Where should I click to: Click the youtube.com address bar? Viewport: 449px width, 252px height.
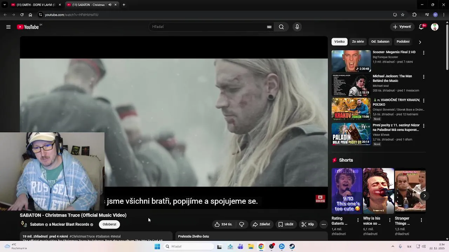coord(72,15)
